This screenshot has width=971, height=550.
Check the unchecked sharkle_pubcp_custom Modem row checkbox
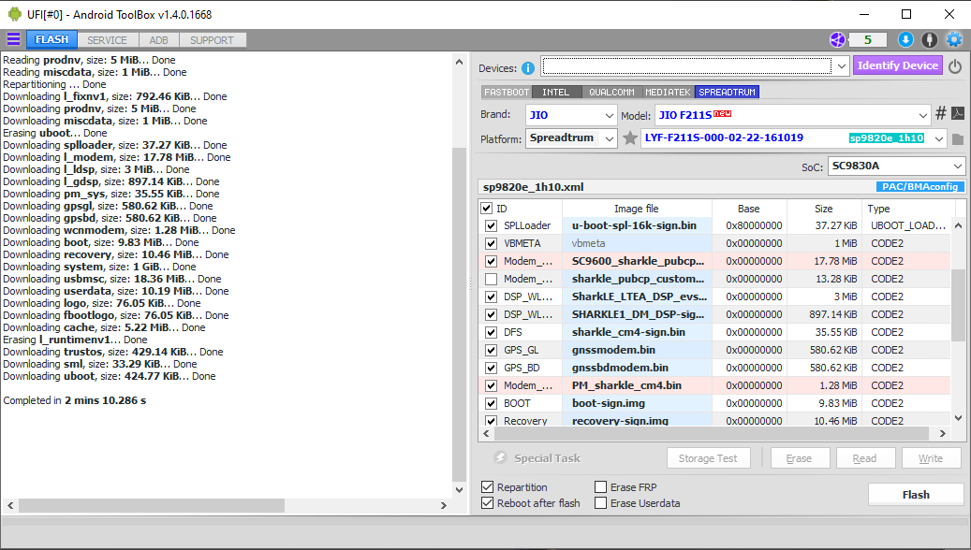[x=491, y=279]
